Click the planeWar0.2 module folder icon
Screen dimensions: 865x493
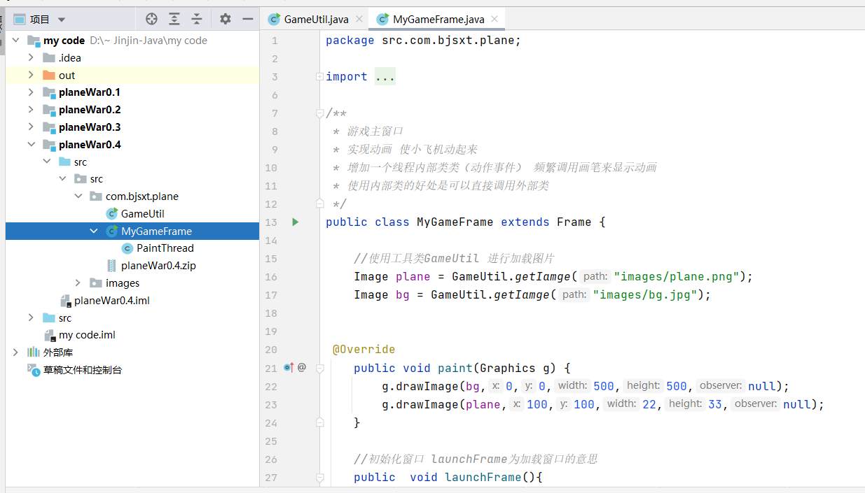coord(48,110)
